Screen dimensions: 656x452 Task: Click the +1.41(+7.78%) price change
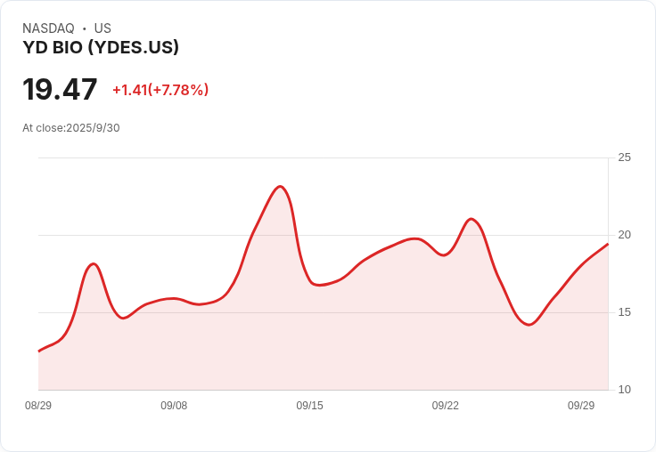pyautogui.click(x=160, y=90)
